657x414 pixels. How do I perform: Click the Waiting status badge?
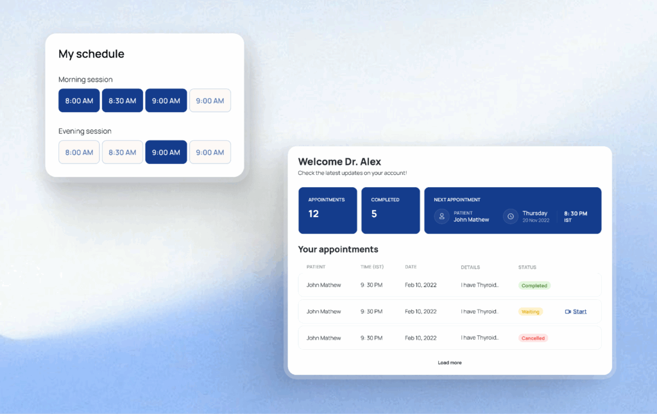[531, 312]
